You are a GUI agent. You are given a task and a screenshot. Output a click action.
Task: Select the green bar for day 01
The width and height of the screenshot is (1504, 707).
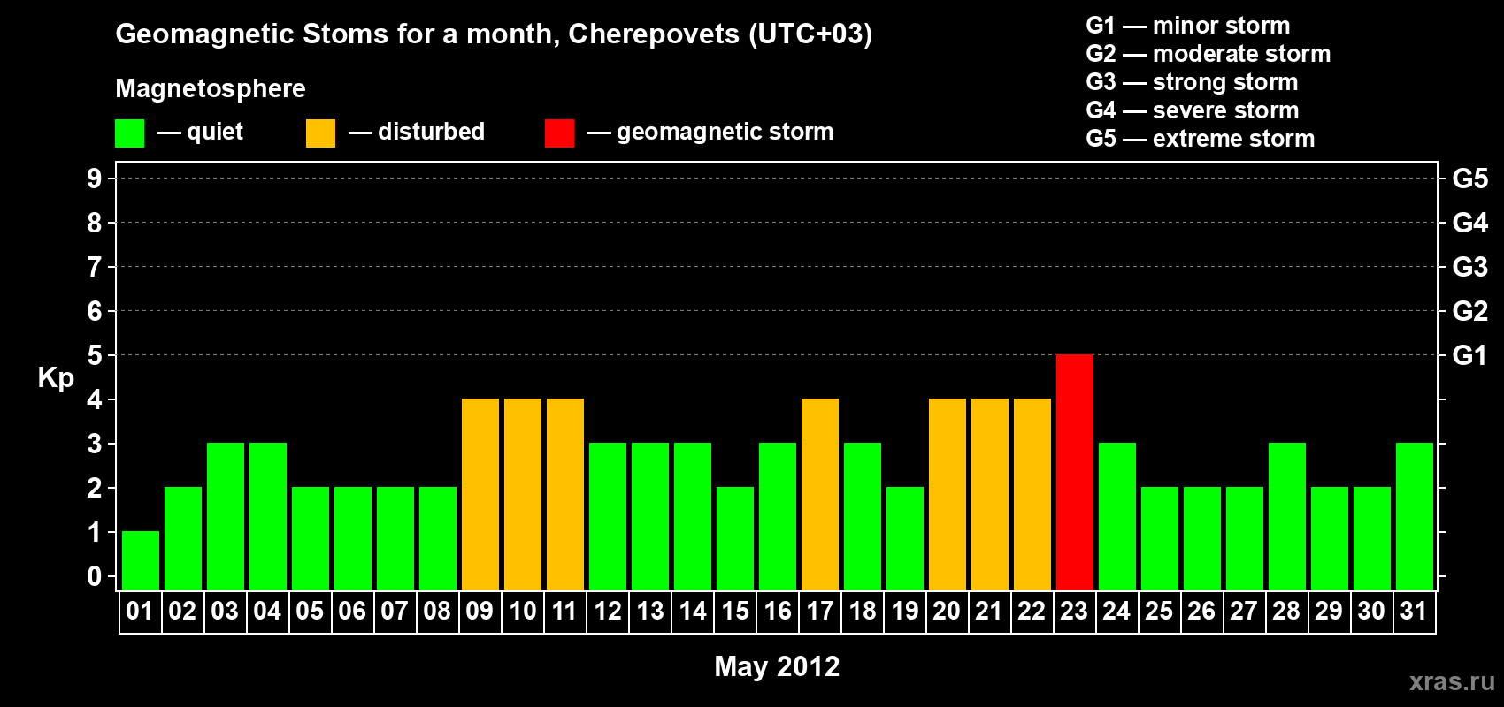click(141, 560)
